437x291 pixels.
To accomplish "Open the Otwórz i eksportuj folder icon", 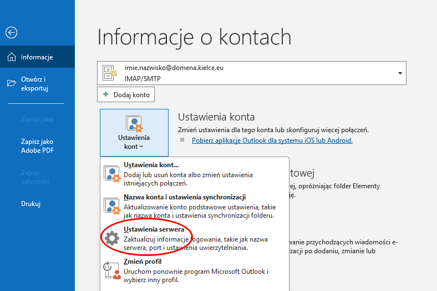I will point(12,83).
